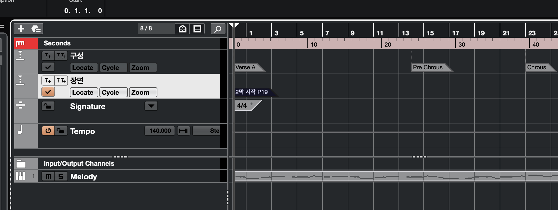558x210 pixels.
Task: Click first add-event icon on 장면 track
Action: [48, 81]
